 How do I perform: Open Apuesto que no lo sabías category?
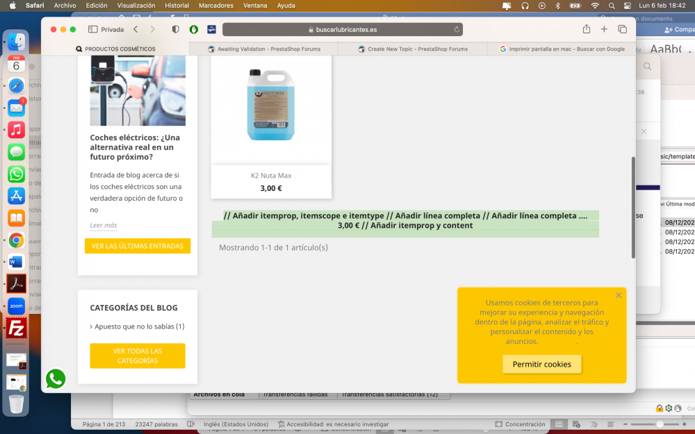click(x=139, y=326)
